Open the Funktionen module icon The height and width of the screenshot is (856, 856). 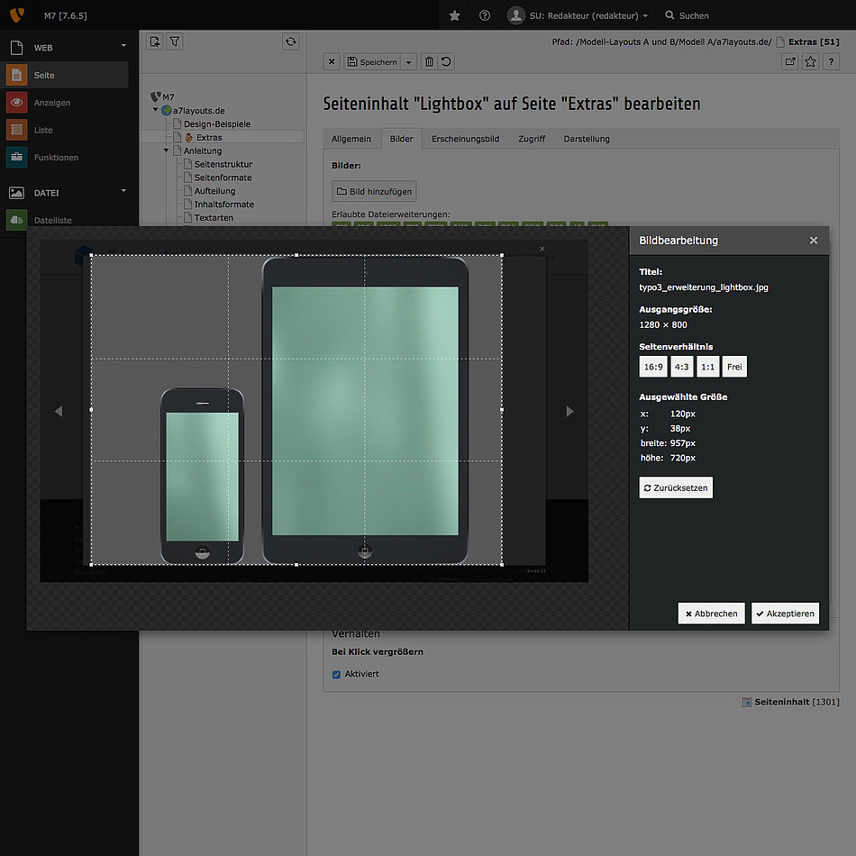(16, 157)
